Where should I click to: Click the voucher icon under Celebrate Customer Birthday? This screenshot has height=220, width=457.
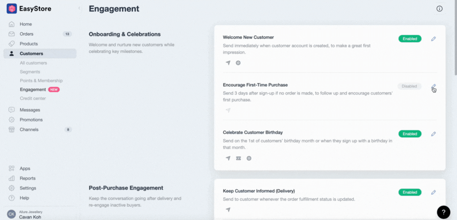(x=238, y=158)
